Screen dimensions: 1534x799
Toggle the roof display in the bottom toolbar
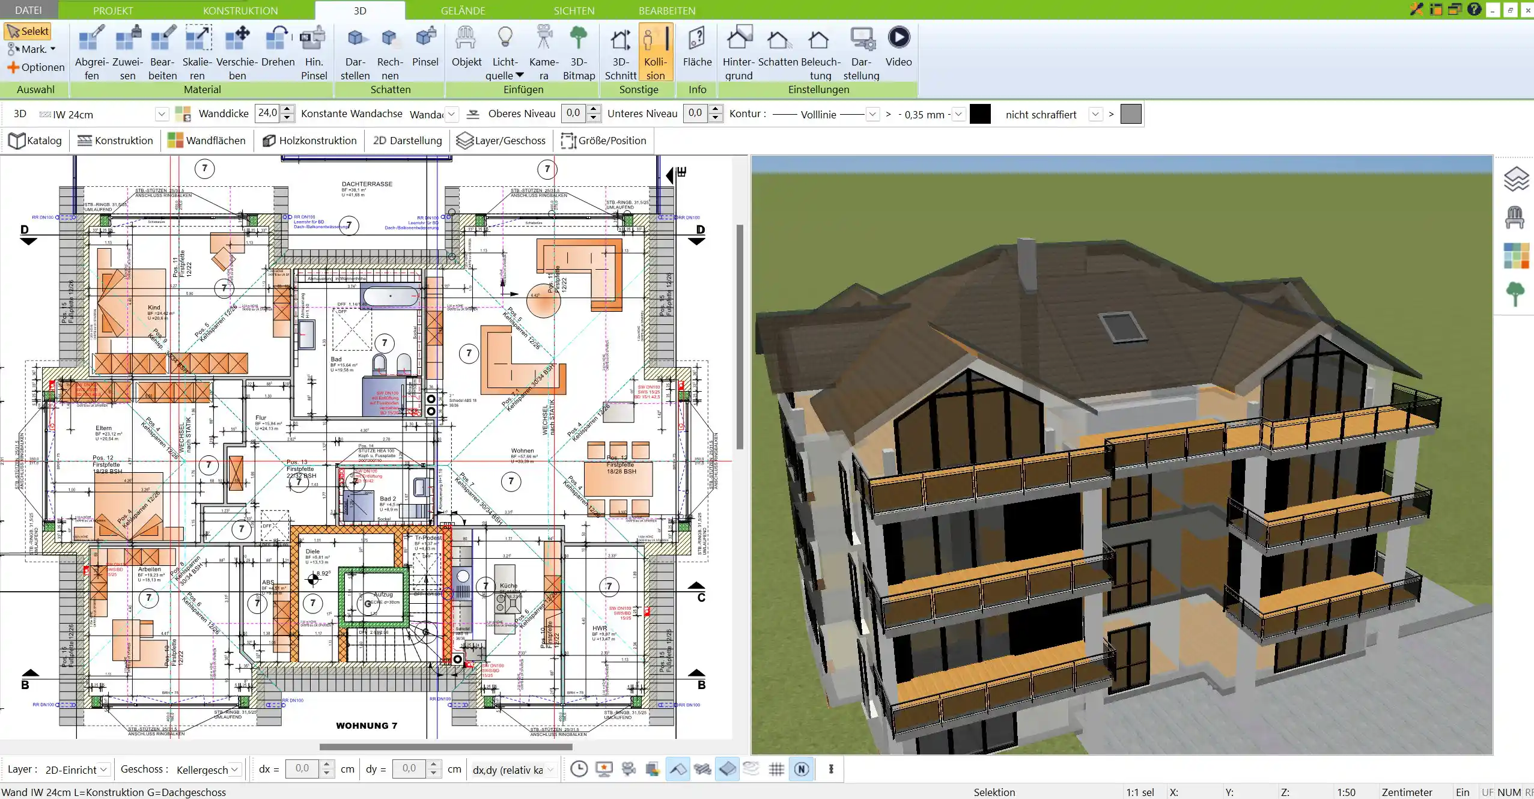678,769
